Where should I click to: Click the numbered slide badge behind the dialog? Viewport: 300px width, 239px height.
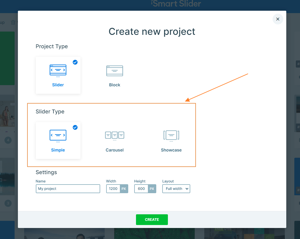pos(8,140)
